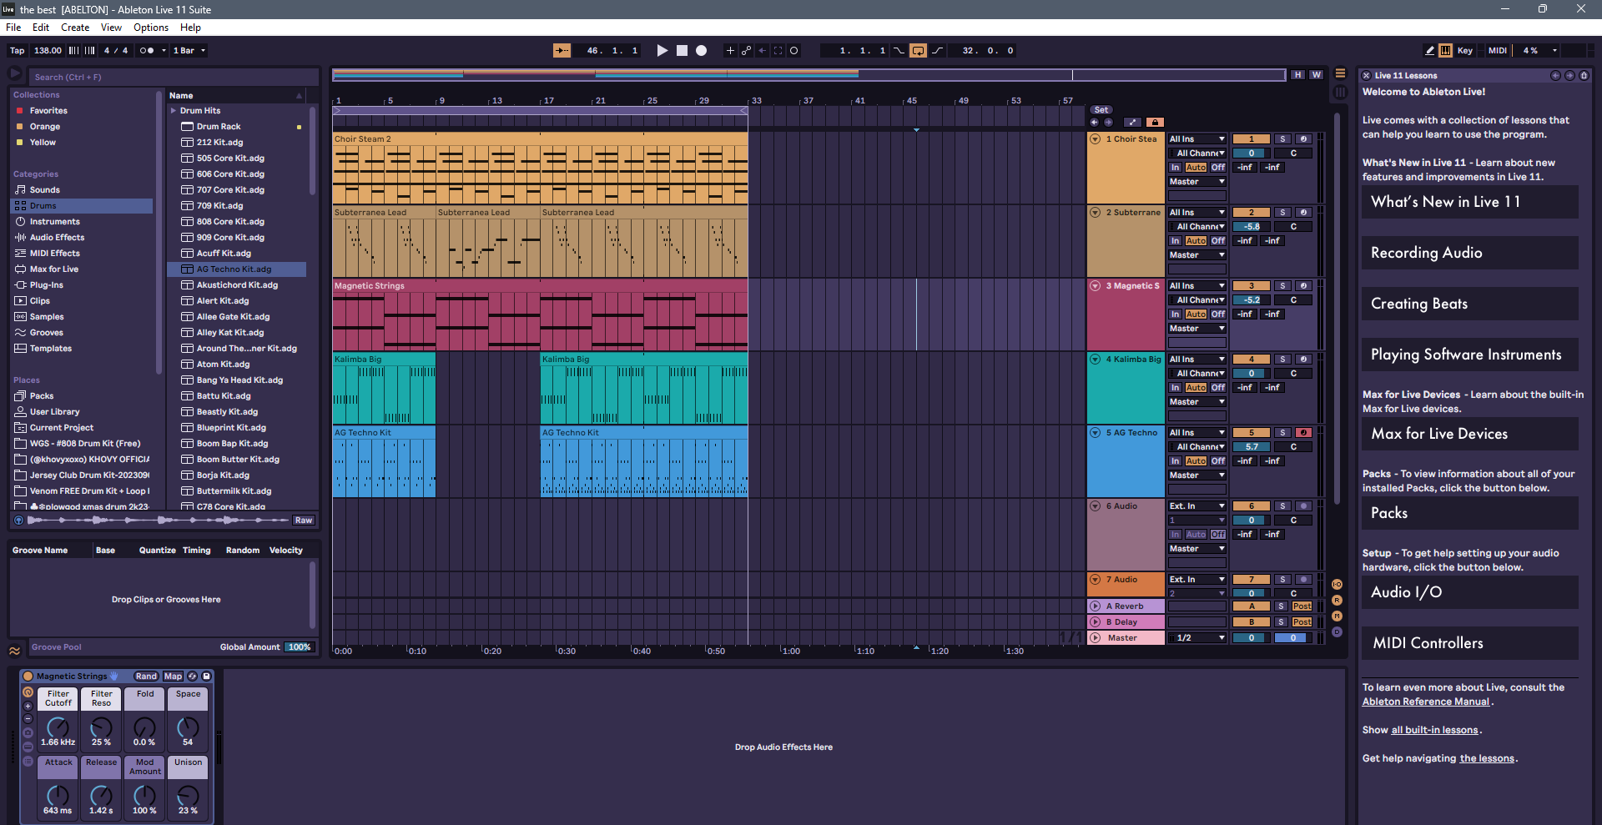Image resolution: width=1602 pixels, height=825 pixels.
Task: Focus the browser Search field
Action: (173, 78)
